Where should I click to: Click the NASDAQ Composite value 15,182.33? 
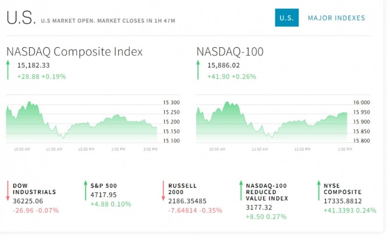[x=34, y=66]
